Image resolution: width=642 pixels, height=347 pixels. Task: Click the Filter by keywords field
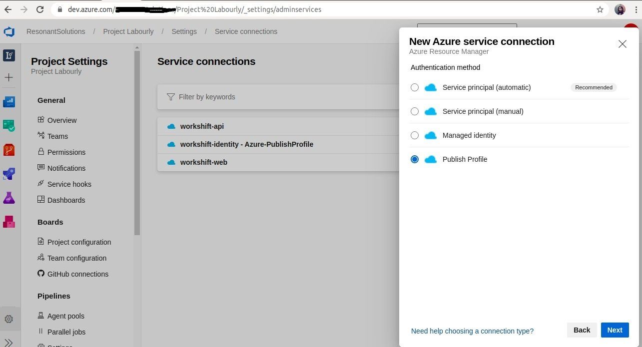point(280,97)
